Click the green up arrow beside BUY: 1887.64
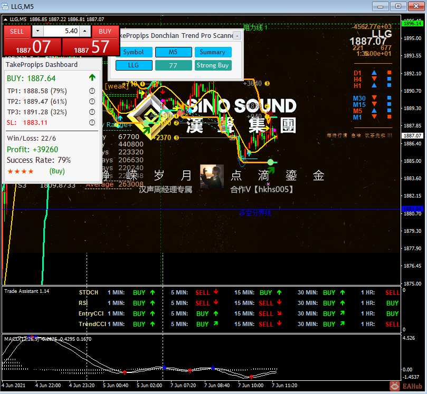The image size is (427, 394). pos(92,78)
